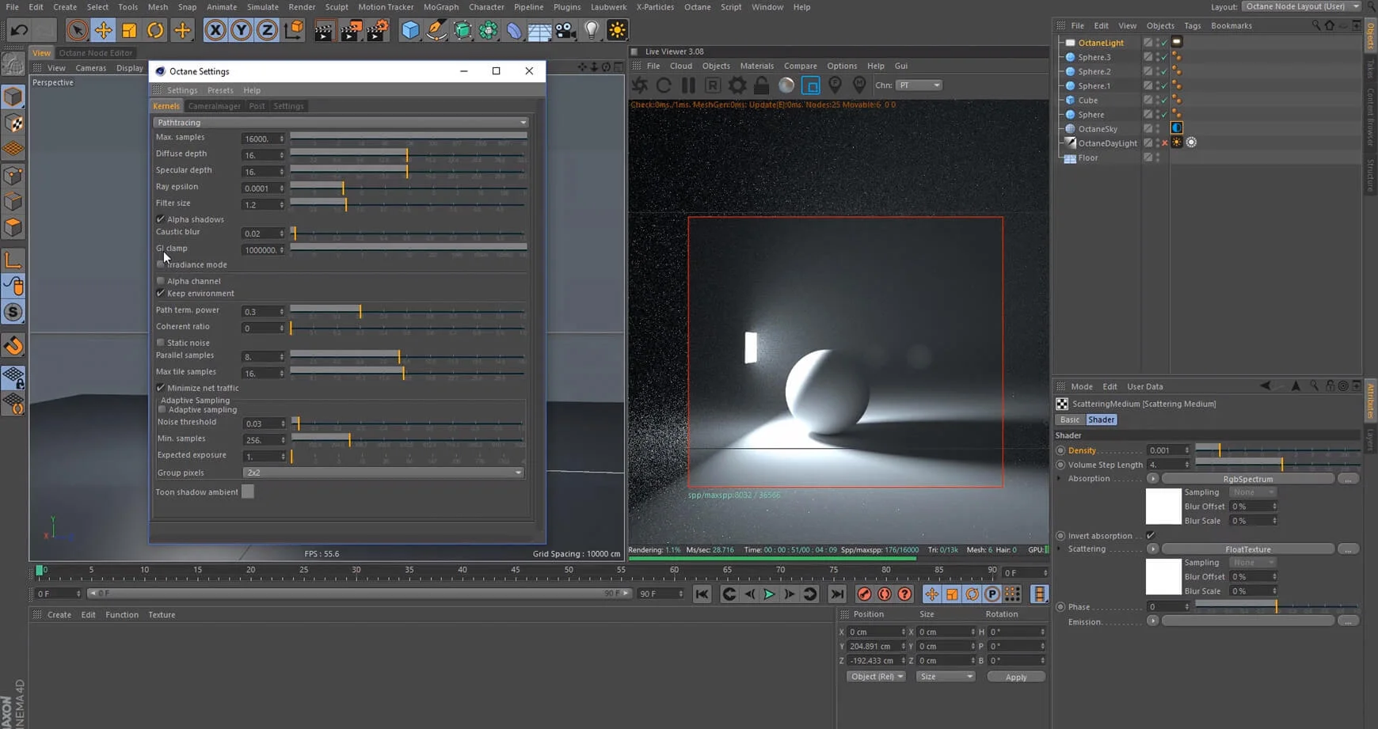This screenshot has height=729, width=1378.
Task: Click the Camera object icon
Action: 565,30
